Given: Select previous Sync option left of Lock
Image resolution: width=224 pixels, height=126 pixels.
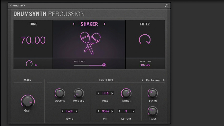Looking at the screenshot, I should click(62, 111).
